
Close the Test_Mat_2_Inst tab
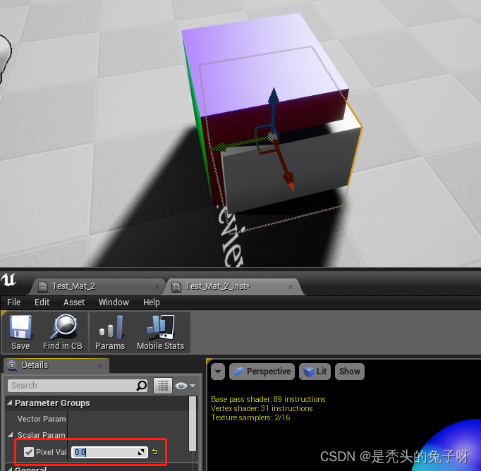coord(291,287)
